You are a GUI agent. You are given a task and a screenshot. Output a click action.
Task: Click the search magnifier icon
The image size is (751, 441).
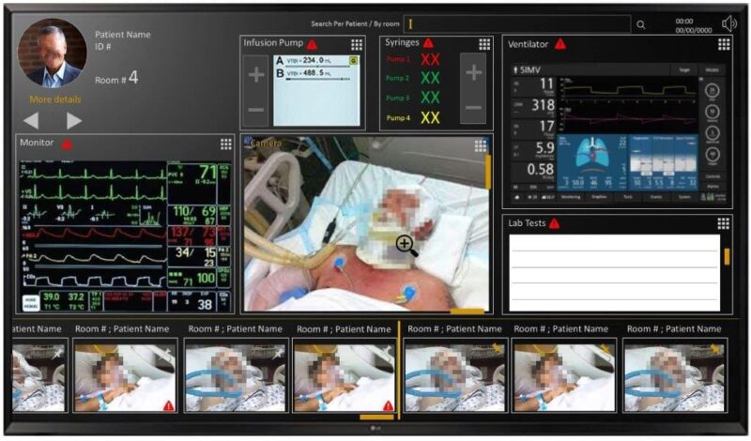(641, 25)
